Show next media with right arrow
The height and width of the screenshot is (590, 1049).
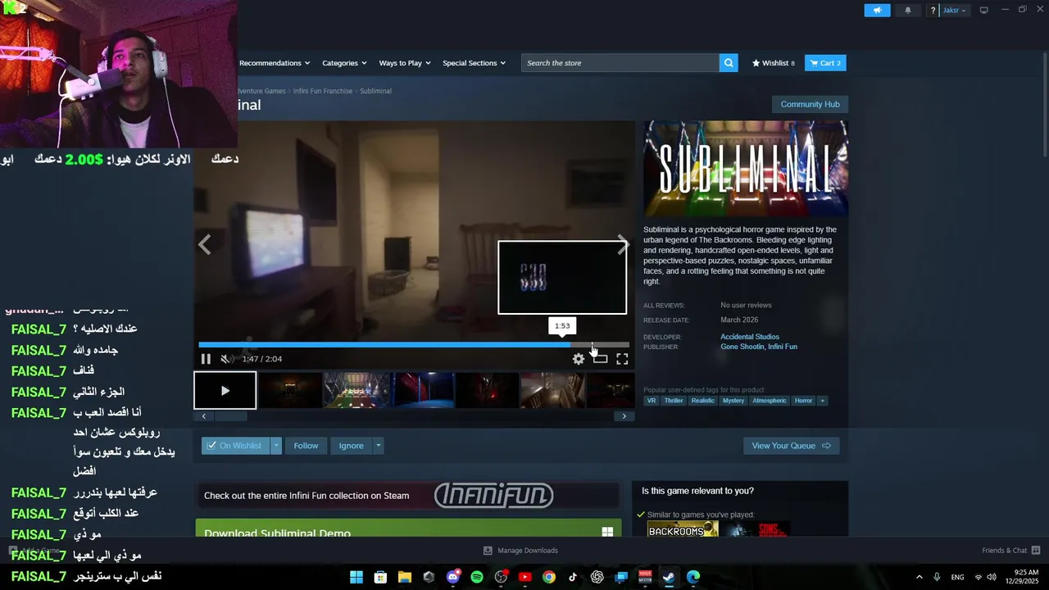click(624, 244)
